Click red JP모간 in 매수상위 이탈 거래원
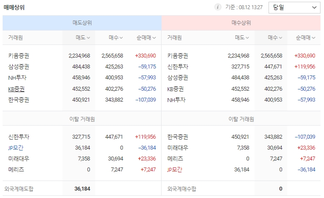 (175, 170)
